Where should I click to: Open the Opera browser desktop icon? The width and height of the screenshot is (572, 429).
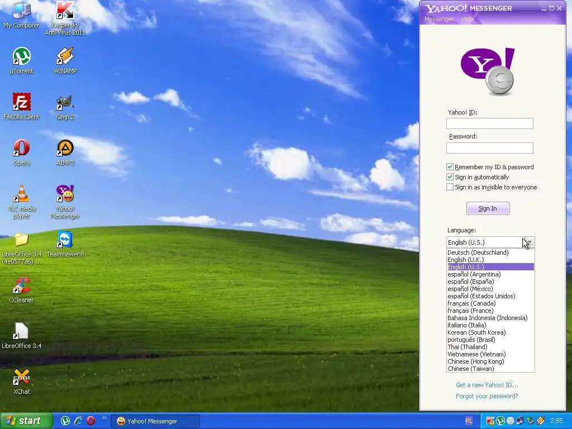coord(21,152)
